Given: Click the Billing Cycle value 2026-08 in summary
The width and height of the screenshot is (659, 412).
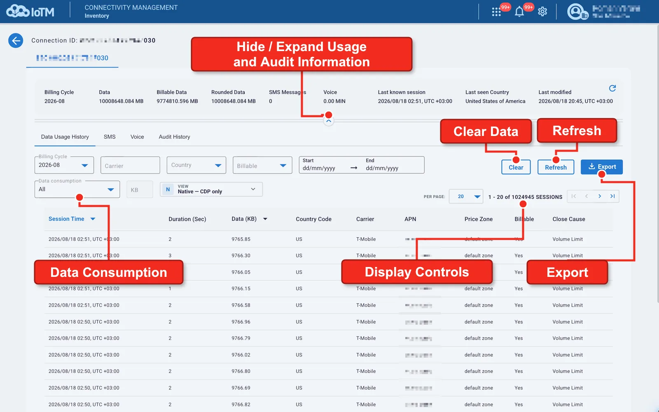Looking at the screenshot, I should coord(54,101).
